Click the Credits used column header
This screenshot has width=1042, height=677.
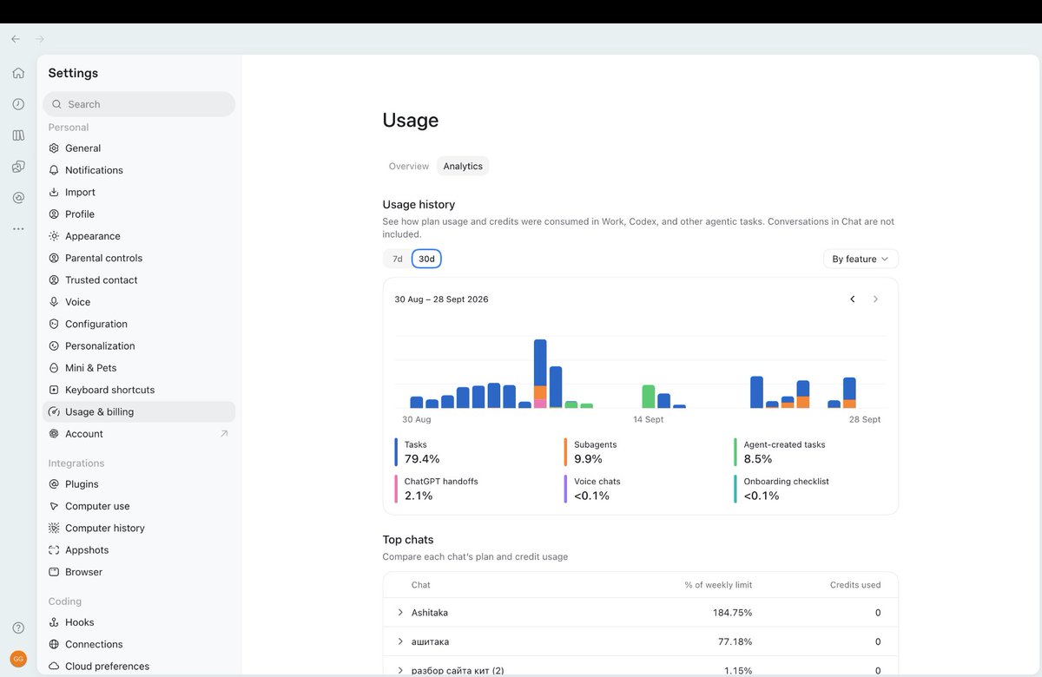coord(855,585)
